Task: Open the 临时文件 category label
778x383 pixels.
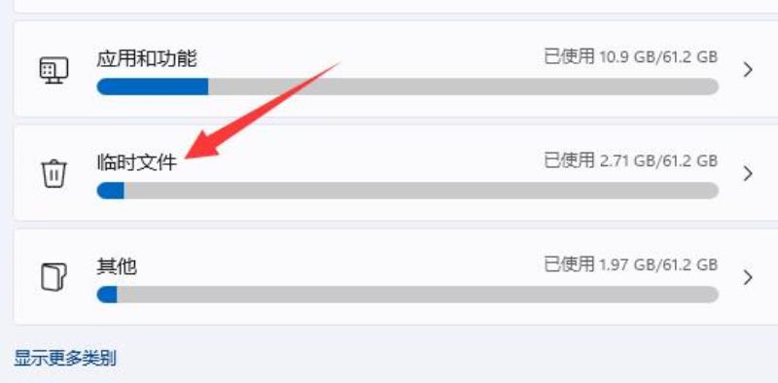Action: (x=137, y=162)
